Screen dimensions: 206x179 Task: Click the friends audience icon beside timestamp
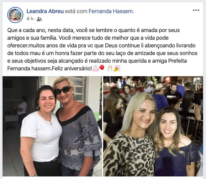point(39,19)
